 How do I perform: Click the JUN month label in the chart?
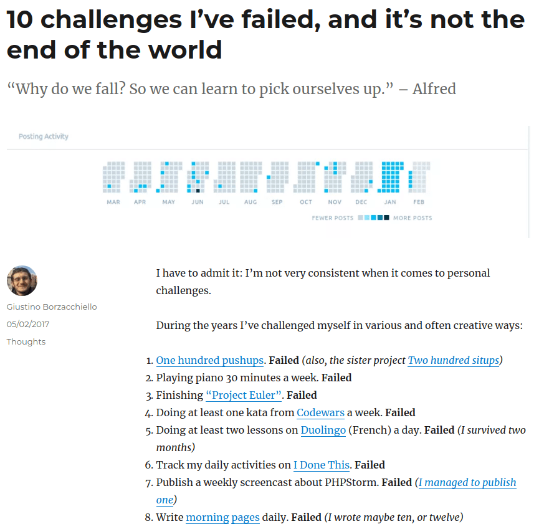pos(197,202)
